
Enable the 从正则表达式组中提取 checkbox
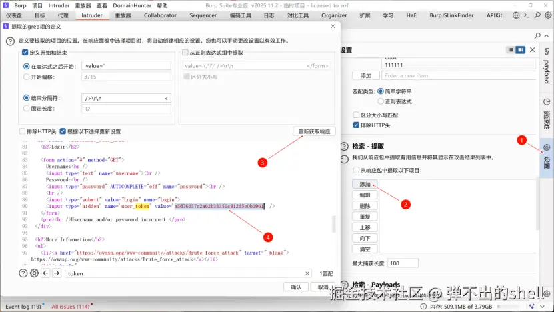tap(185, 52)
